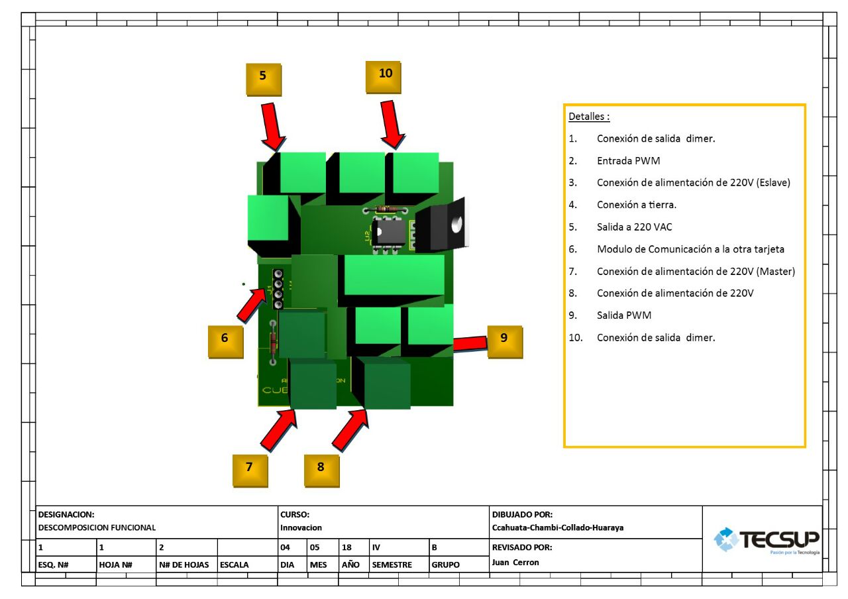Click the red arrow below label 5

[x=272, y=126]
